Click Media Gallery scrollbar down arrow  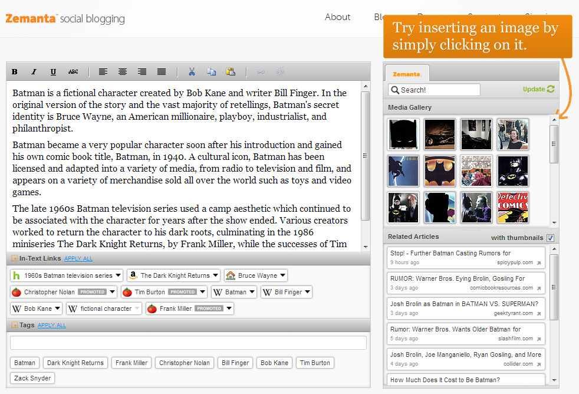click(554, 223)
